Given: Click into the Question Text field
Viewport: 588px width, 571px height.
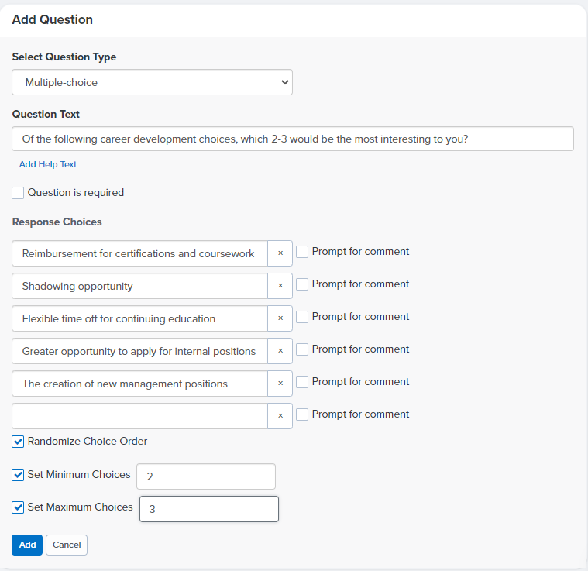Looking at the screenshot, I should pyautogui.click(x=293, y=139).
